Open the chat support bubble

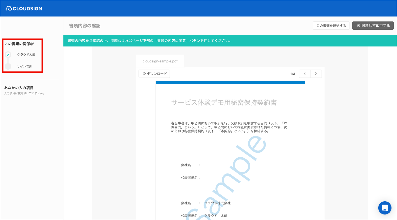click(x=385, y=208)
